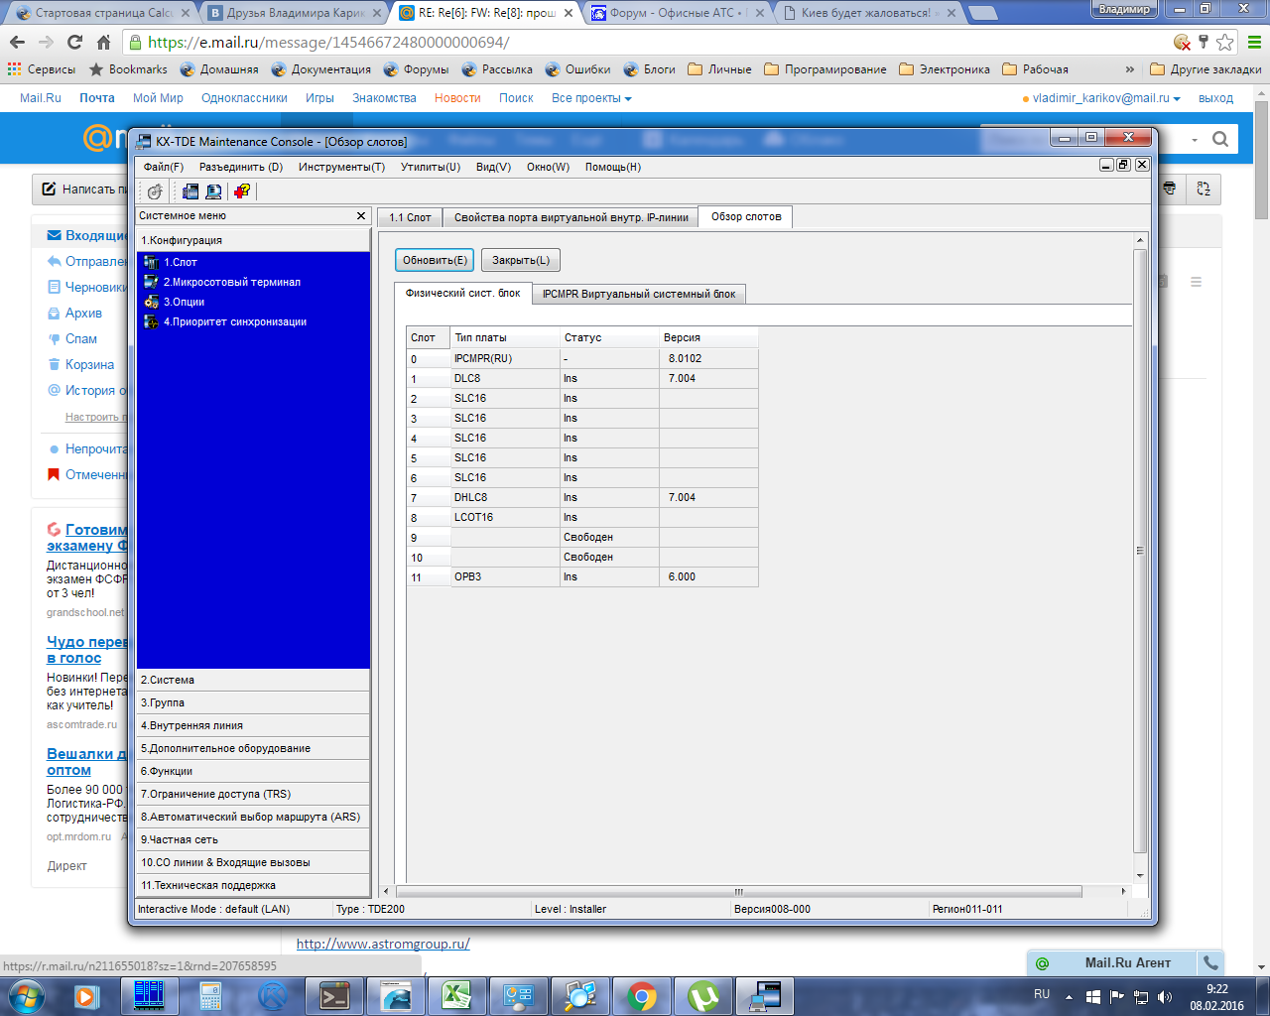Click the DHLC8 card in slot 7
Viewport: 1270px width, 1016px height.
505,497
